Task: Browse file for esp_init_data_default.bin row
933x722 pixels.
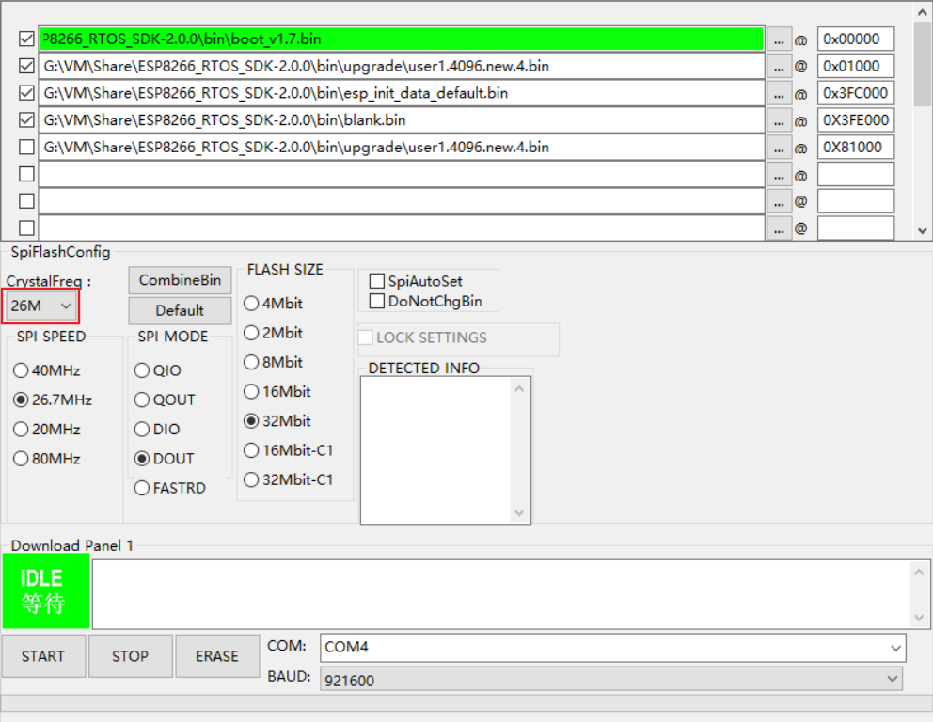Action: tap(779, 93)
